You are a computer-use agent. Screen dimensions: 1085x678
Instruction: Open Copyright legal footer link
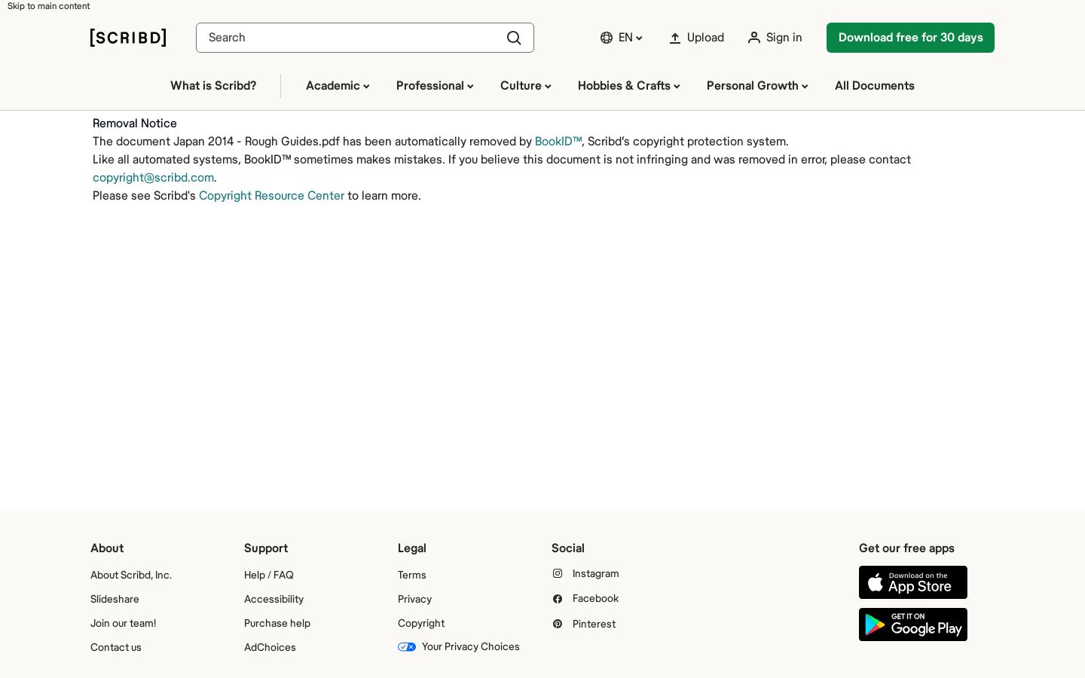coord(421,623)
